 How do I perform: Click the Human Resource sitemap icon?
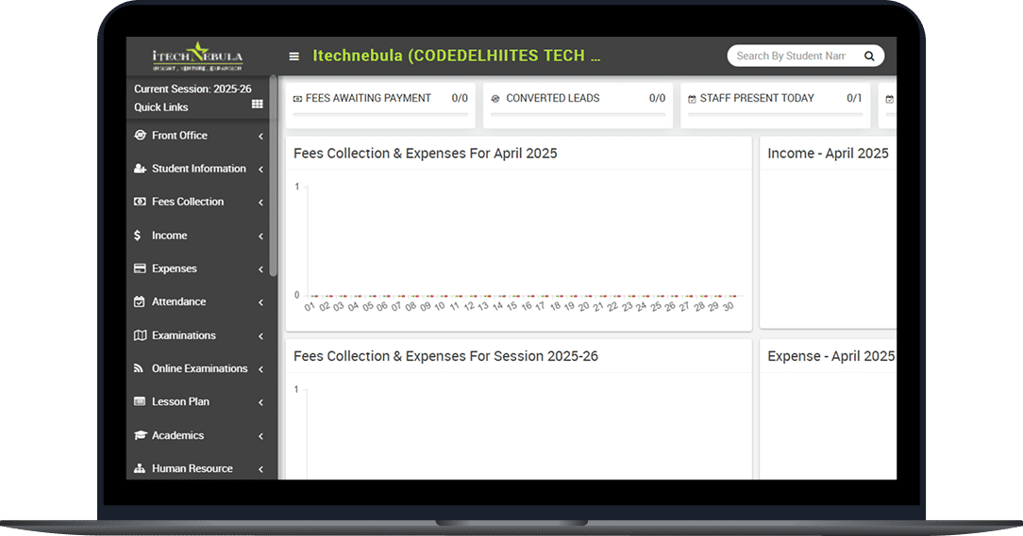(140, 468)
